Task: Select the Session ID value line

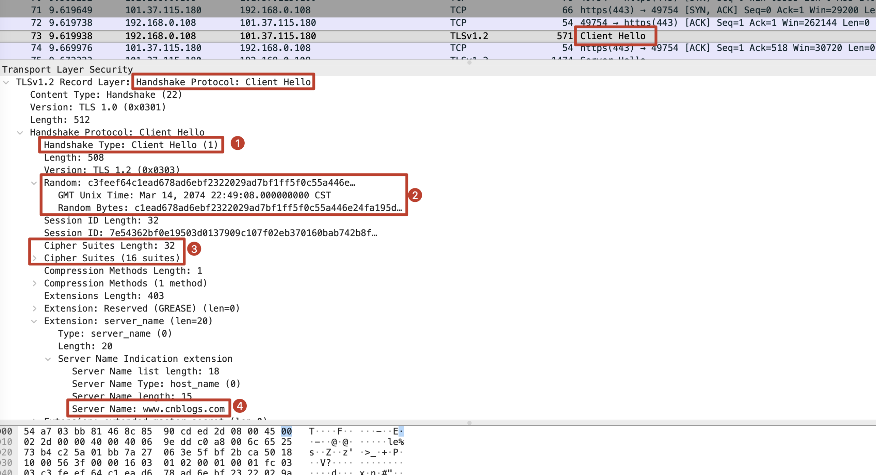Action: [211, 233]
